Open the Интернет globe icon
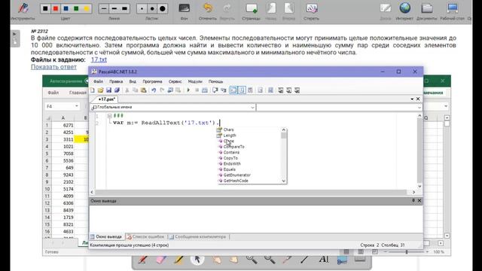 (x=405, y=8)
